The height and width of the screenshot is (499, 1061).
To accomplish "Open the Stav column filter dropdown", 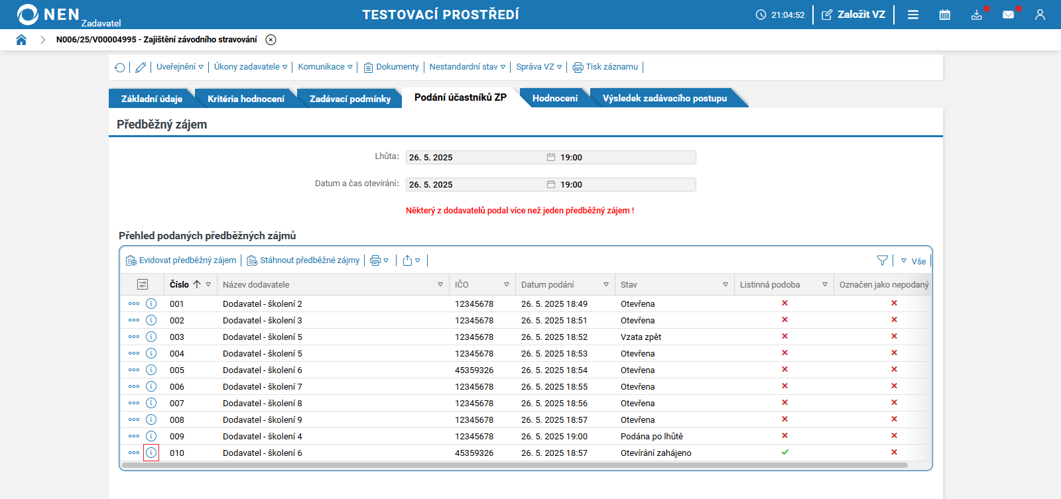I will pyautogui.click(x=725, y=284).
